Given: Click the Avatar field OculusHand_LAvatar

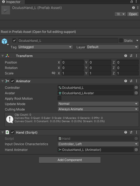Looking at the screenshot, I should [x=96, y=93].
